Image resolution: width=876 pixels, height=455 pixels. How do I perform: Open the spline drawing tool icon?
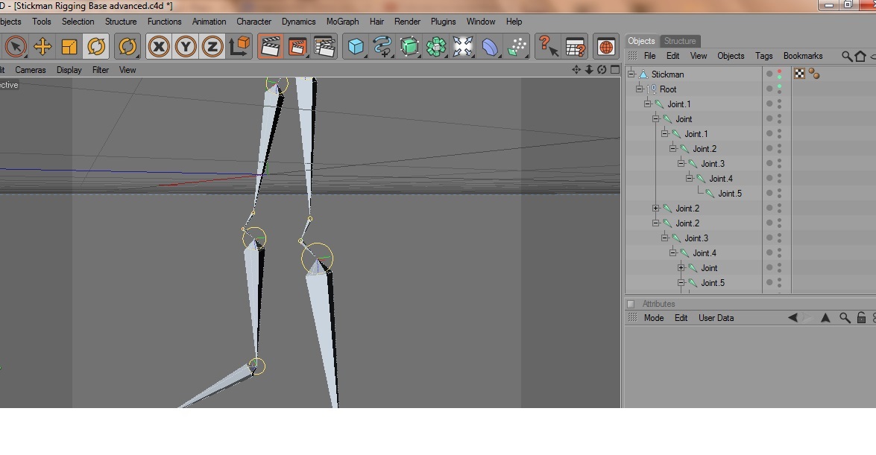382,46
